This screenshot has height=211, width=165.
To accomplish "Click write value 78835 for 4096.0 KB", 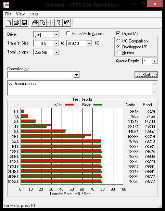I will (x=133, y=176).
